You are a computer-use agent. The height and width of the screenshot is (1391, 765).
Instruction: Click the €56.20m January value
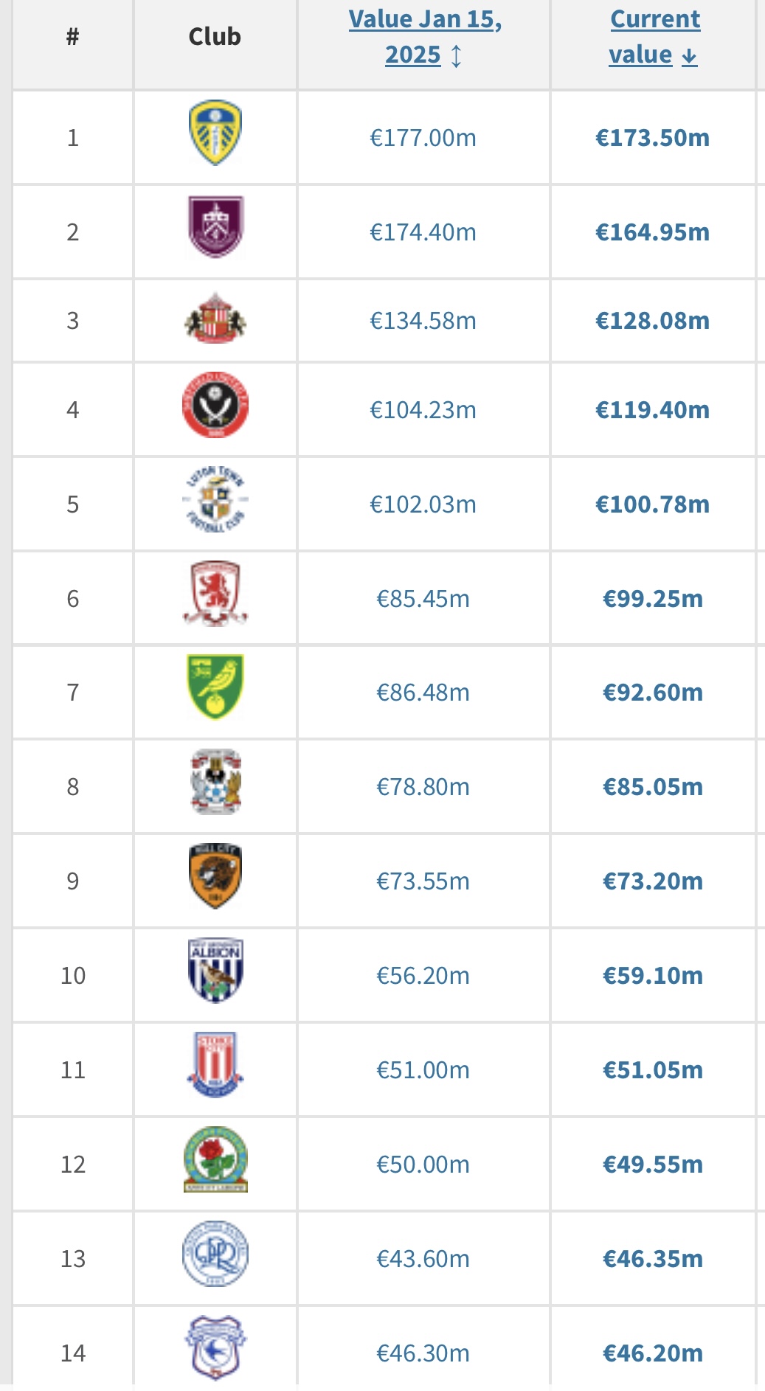coord(423,976)
